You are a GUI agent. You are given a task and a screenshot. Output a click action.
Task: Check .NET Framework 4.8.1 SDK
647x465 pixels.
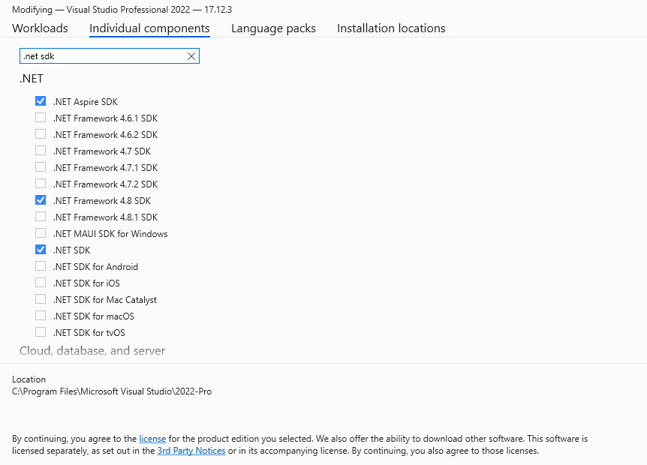[41, 217]
